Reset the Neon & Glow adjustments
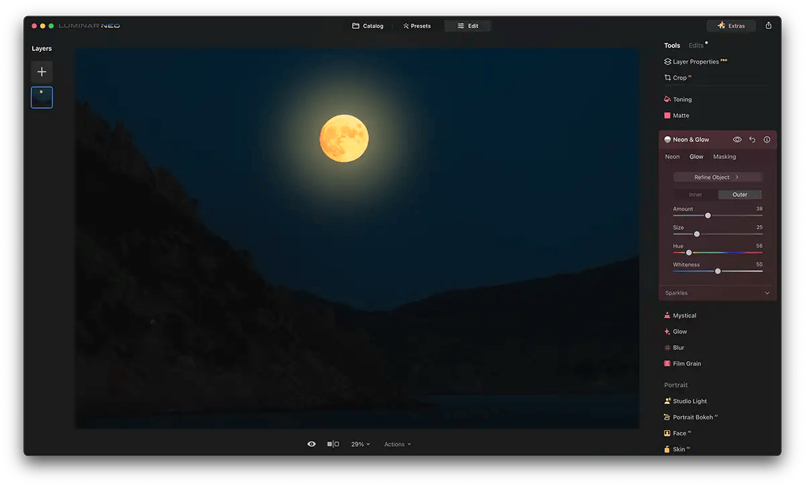Viewport: 805px width, 487px height. coord(752,139)
